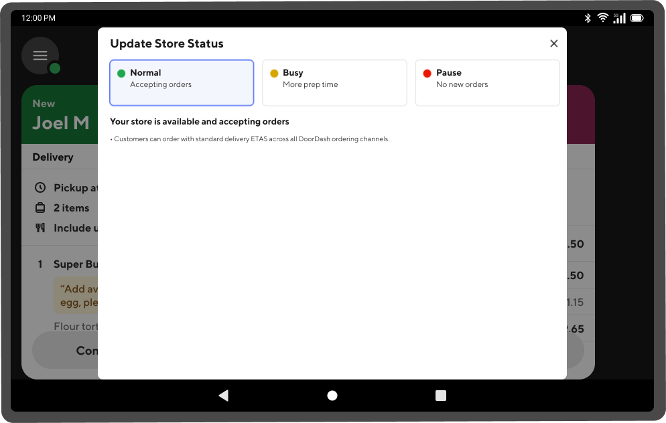
Task: Click the green status dot on menu button
Action: 55,68
